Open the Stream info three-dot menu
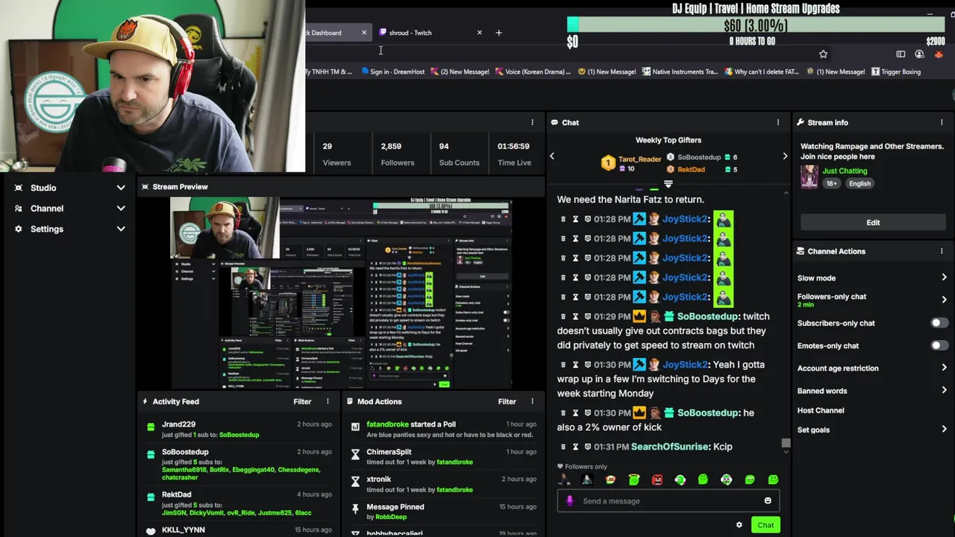Viewport: 955px width, 537px height. tap(942, 122)
